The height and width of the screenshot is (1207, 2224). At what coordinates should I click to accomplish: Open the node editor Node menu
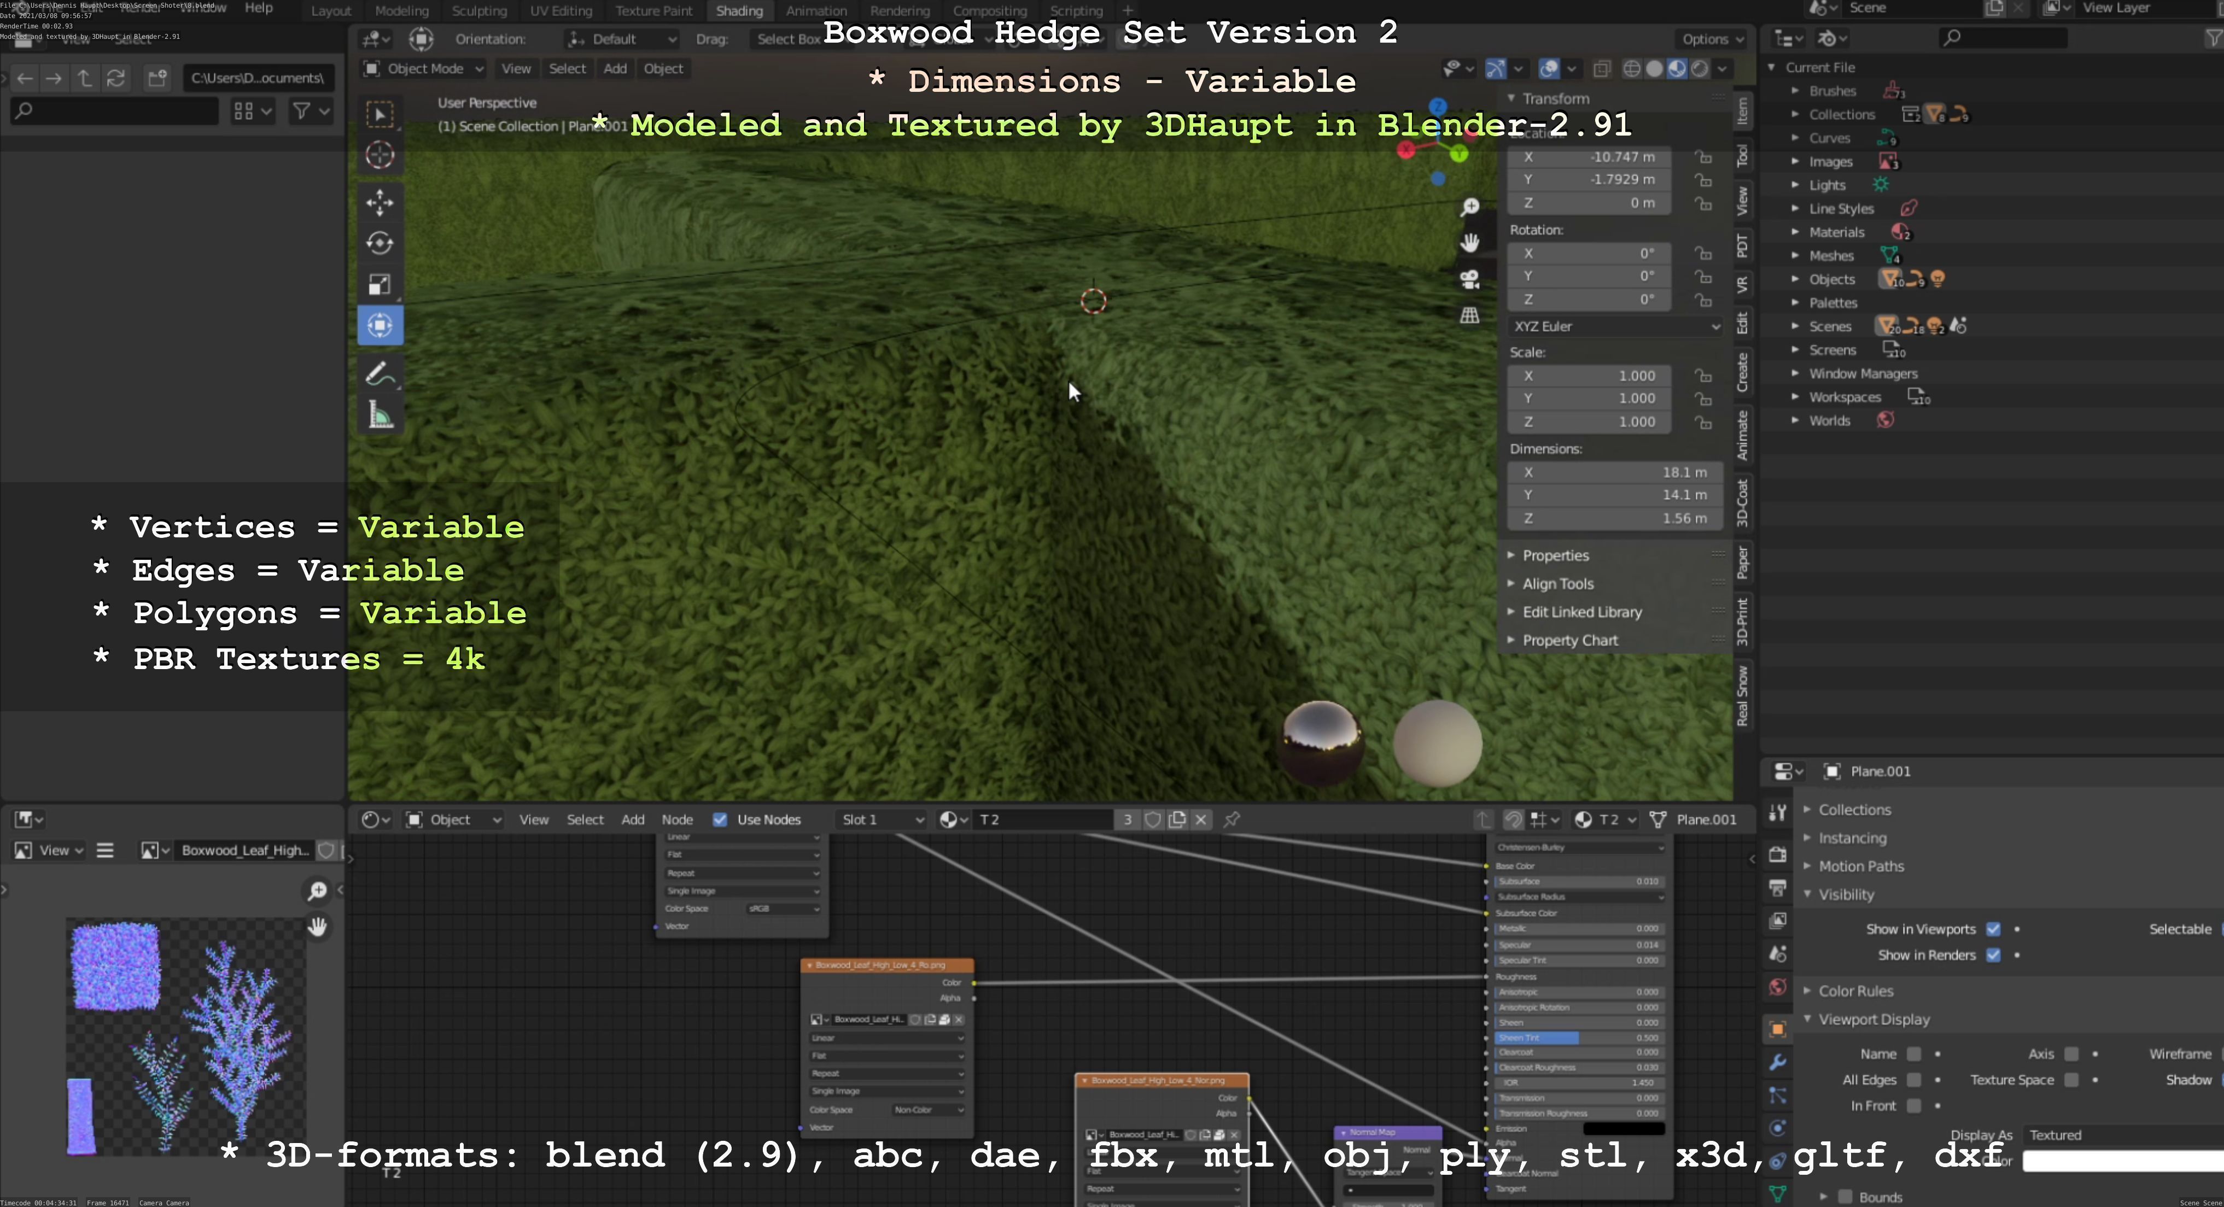pos(677,819)
